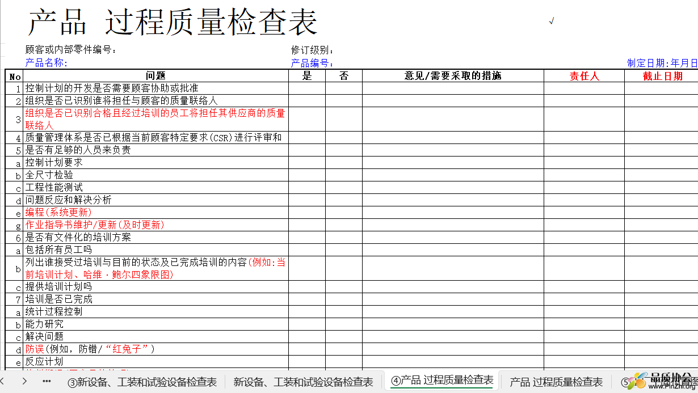This screenshot has width=698, height=393.
Task: Select the red 截止日期 header
Action: tap(662, 76)
